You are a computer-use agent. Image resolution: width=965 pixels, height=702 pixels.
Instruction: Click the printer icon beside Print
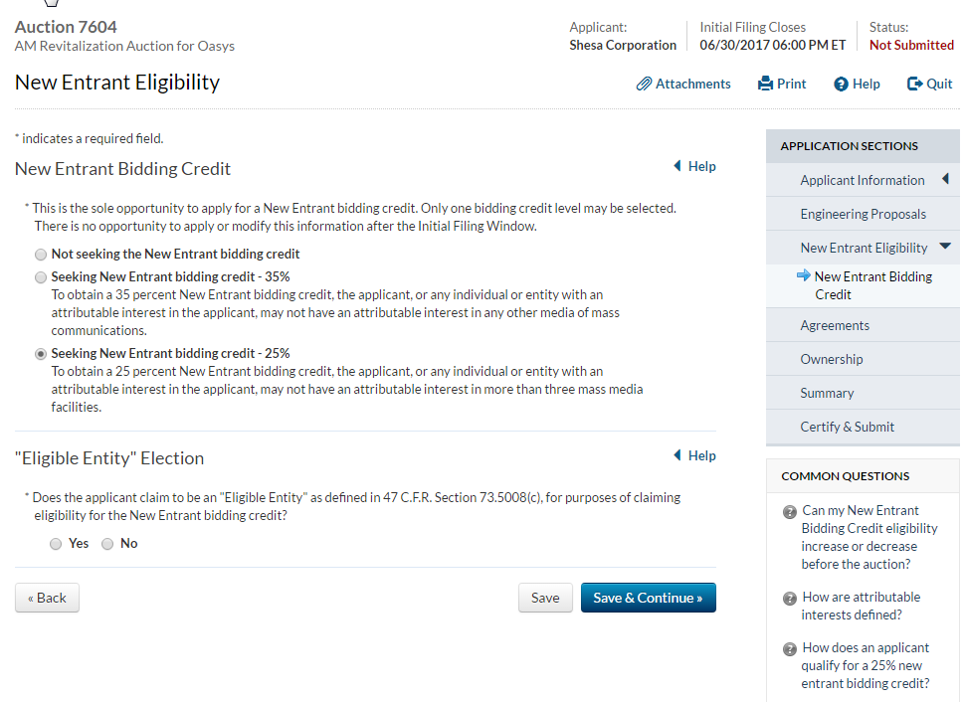tap(765, 85)
